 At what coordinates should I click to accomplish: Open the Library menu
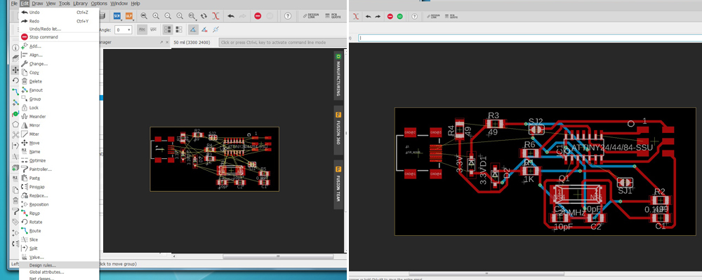[x=80, y=3]
